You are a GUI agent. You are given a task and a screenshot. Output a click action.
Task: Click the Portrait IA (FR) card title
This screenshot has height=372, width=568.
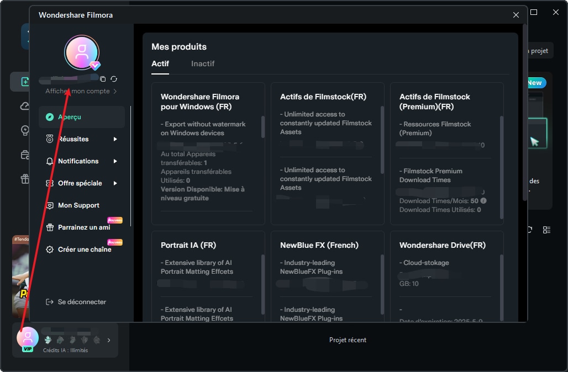click(188, 245)
